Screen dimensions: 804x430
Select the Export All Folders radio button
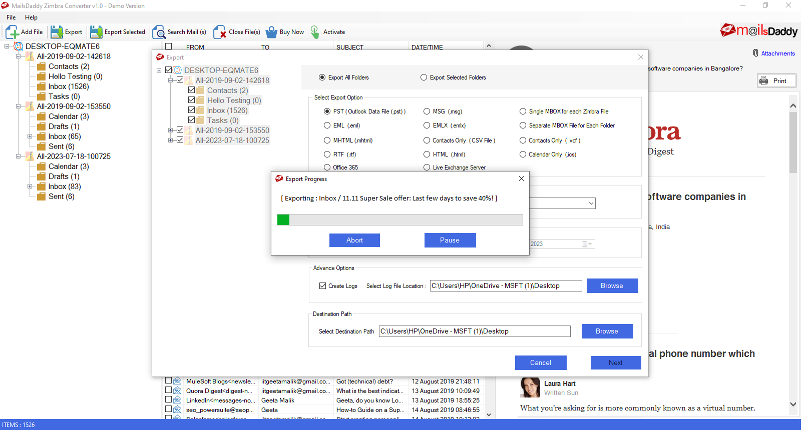point(322,77)
